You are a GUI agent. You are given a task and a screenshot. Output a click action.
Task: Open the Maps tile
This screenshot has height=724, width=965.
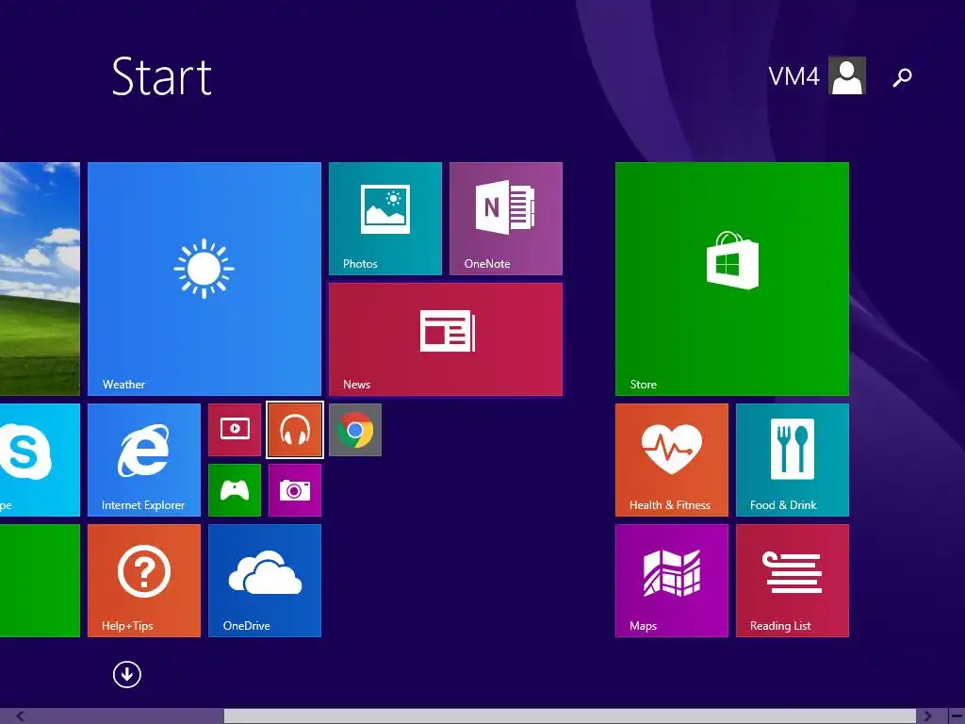[x=672, y=581]
